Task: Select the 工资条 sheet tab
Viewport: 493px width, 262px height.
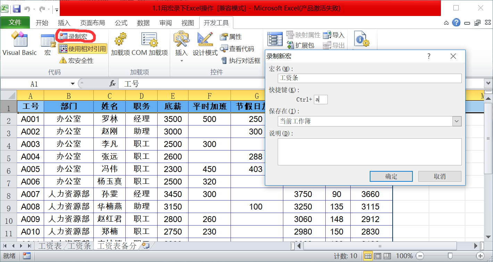Action: (79, 246)
